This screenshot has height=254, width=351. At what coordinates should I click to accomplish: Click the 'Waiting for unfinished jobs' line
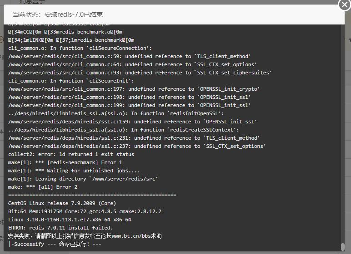(74, 171)
